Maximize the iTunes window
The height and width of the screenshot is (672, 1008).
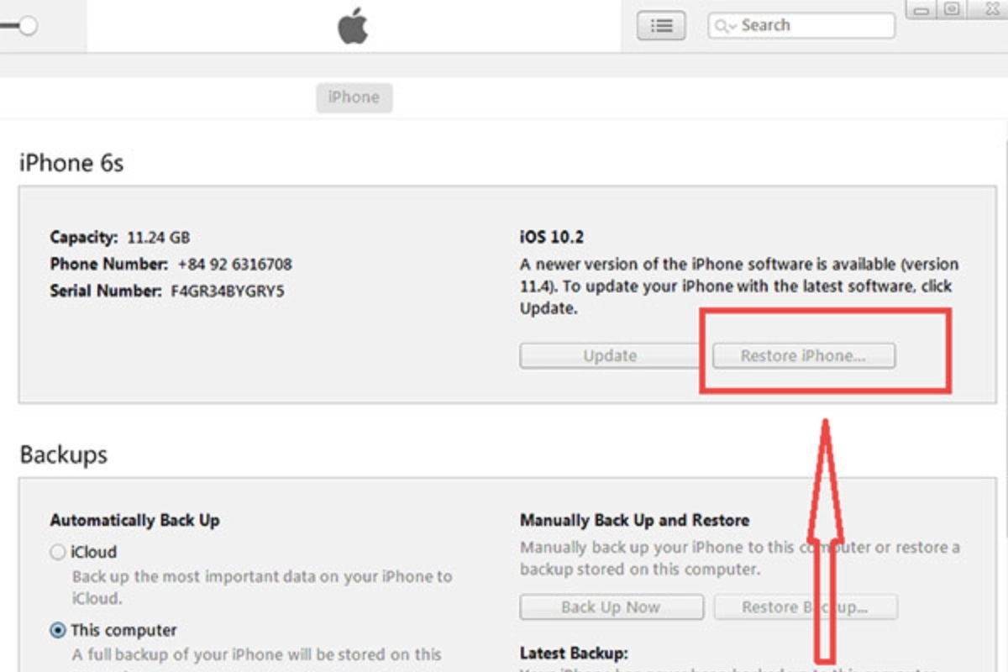tap(951, 9)
